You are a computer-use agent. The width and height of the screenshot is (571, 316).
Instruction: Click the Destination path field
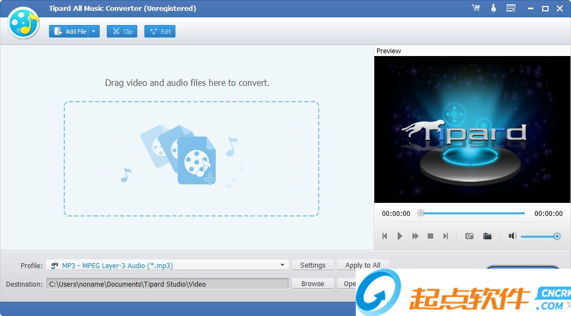pos(167,284)
